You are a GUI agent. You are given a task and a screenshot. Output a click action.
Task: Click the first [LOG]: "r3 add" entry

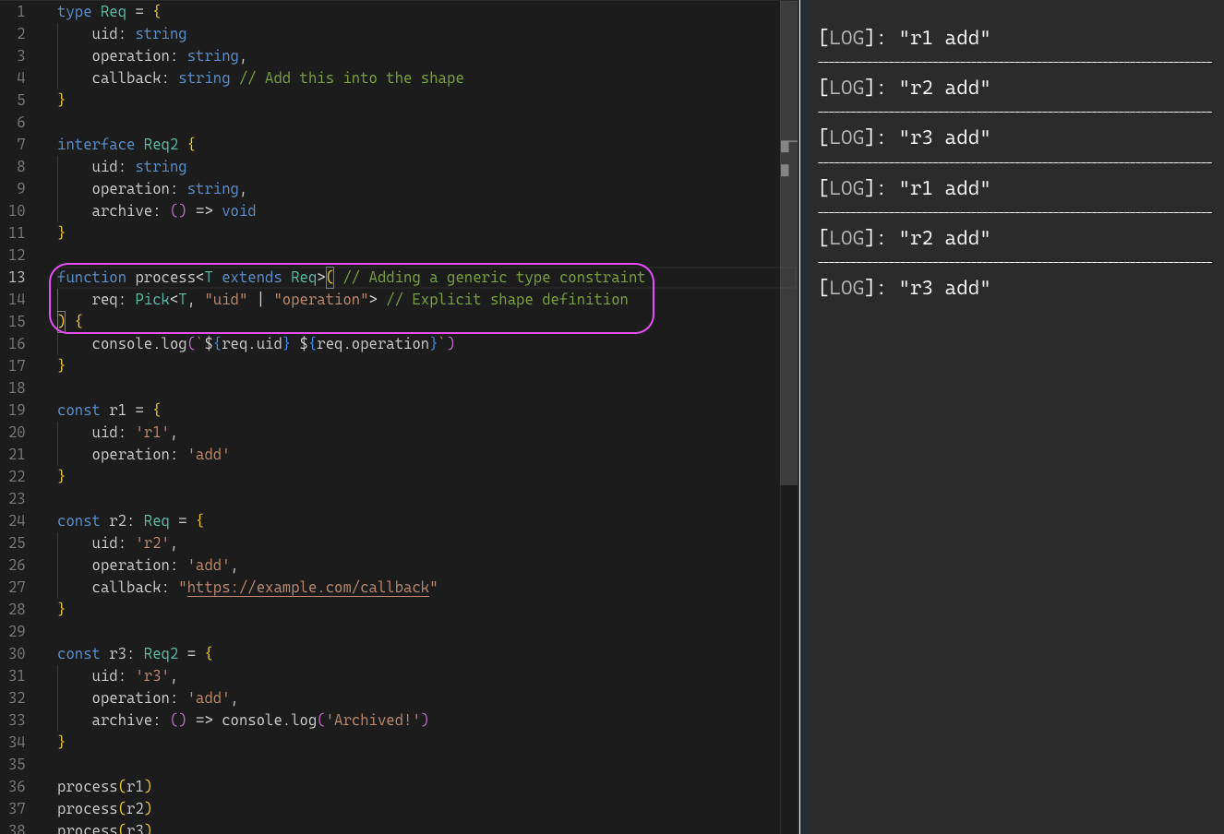tap(905, 137)
